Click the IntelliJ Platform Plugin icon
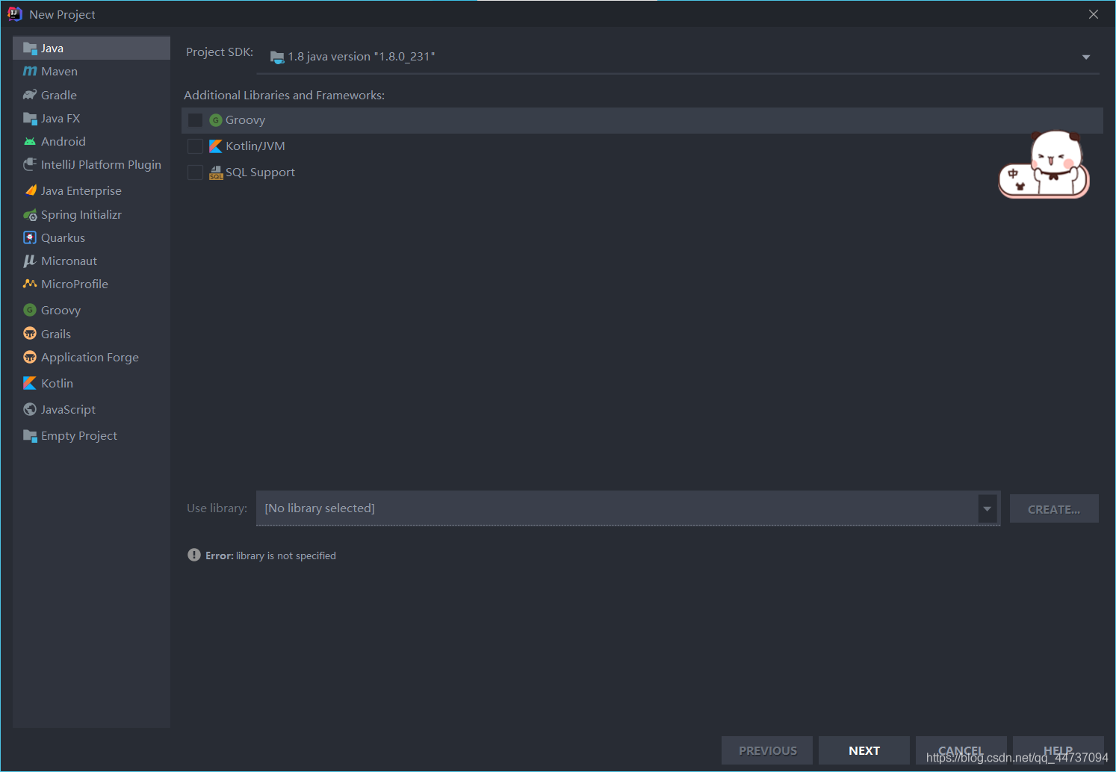Screen dimensions: 1116x772 point(30,164)
